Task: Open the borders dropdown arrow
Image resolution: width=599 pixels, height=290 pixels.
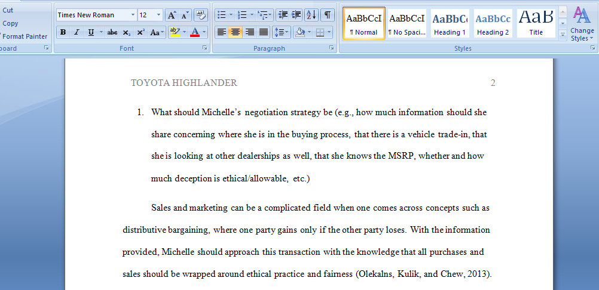Action: click(x=329, y=32)
